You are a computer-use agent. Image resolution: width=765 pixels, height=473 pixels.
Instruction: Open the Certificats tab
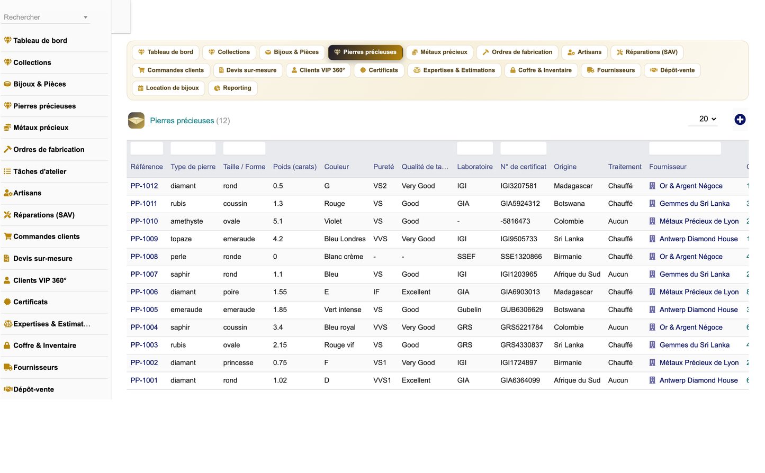point(379,70)
